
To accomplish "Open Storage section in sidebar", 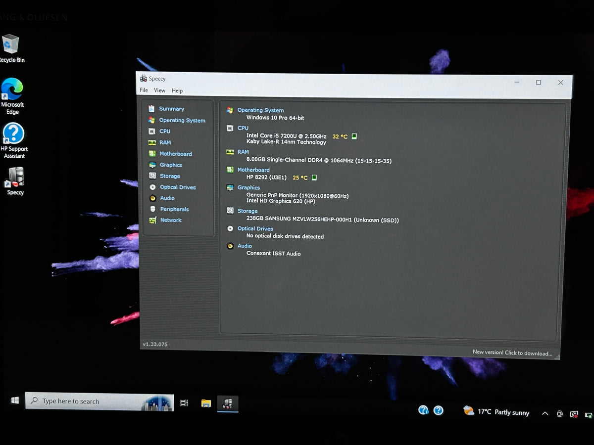I will tap(170, 176).
